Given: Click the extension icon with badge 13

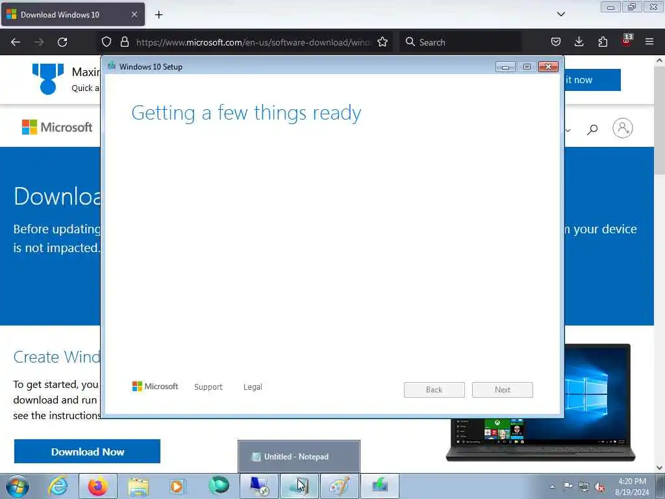Looking at the screenshot, I should tap(627, 41).
